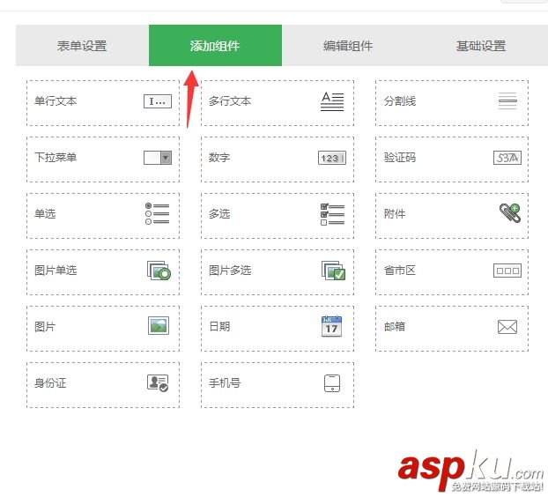This screenshot has width=548, height=497.
Task: Click the 123 number field icon
Action: click(332, 158)
